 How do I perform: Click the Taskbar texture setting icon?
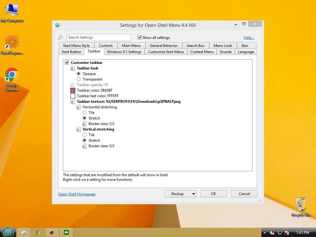point(73,102)
